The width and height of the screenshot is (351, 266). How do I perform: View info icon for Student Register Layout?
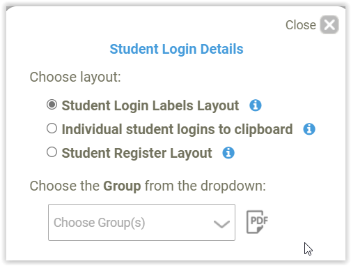coord(228,153)
